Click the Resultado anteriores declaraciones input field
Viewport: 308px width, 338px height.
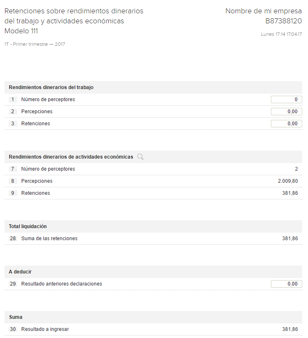286,284
